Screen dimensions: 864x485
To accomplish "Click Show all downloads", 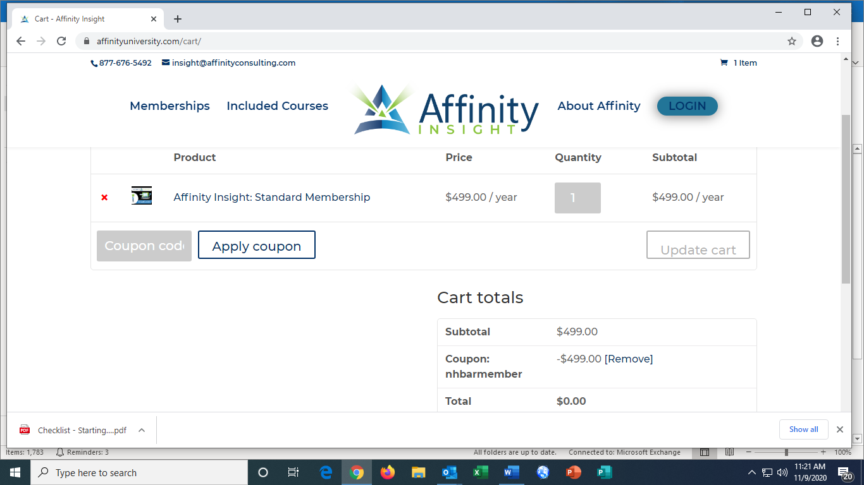I will [803, 429].
